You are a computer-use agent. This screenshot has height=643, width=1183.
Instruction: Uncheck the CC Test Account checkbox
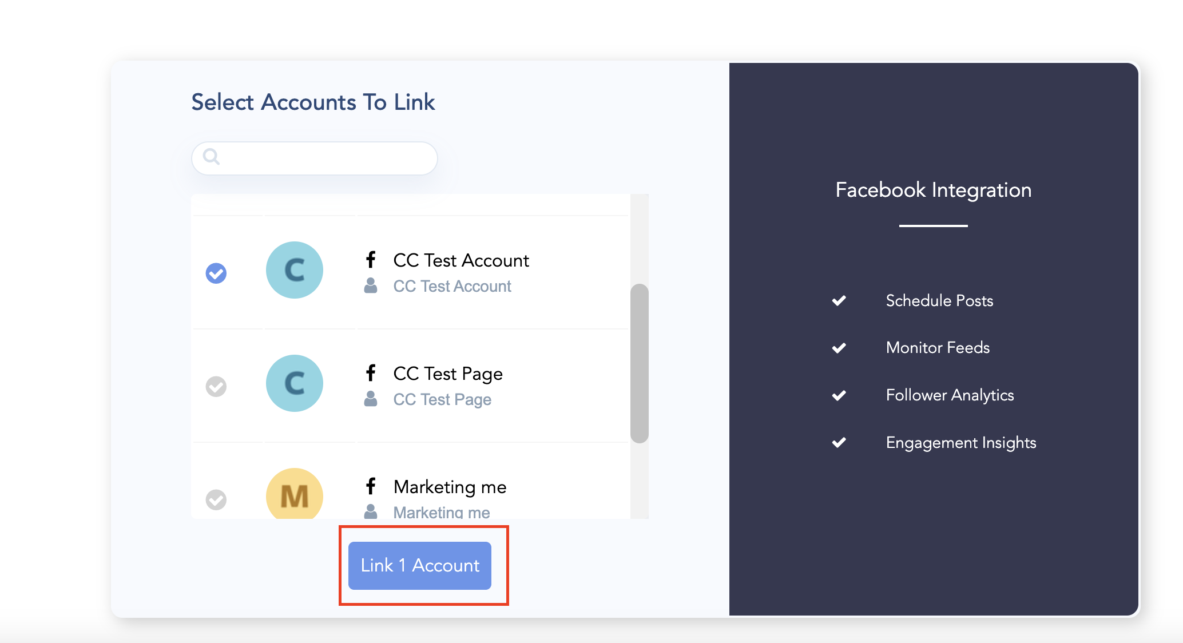[x=216, y=273]
